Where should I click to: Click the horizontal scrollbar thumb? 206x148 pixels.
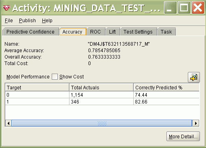pos(102,123)
